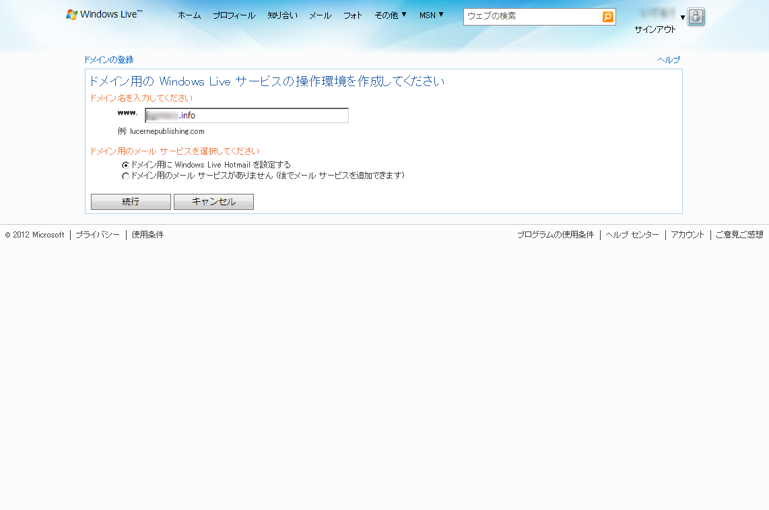Viewport: 769px width, 510px height.
Task: Click the orange web search magnifier icon
Action: click(607, 17)
